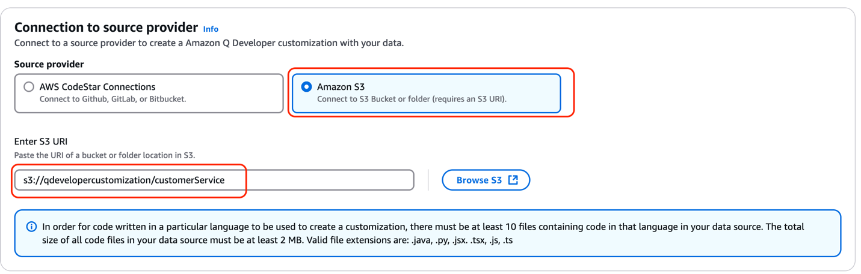
Task: Open the Info link beside the heading
Action: [x=211, y=29]
